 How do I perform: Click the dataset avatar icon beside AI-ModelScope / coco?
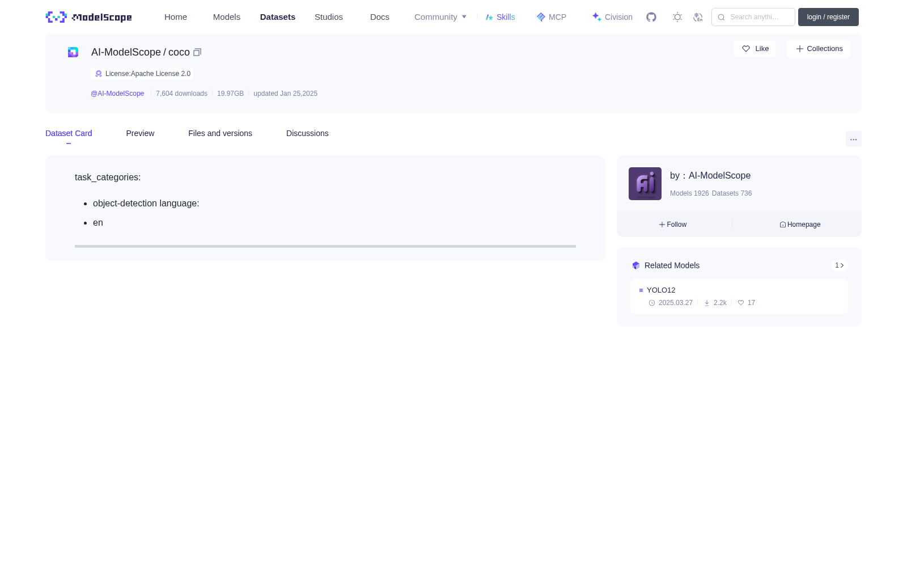click(73, 52)
